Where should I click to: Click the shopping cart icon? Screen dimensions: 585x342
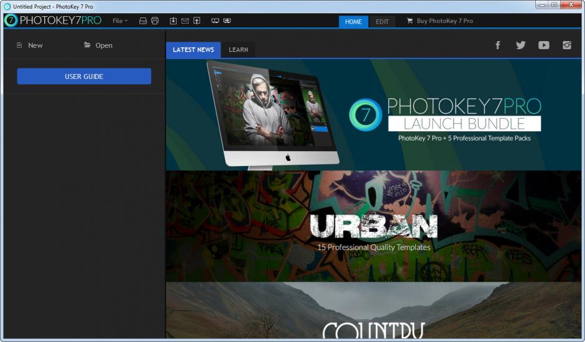tap(409, 21)
